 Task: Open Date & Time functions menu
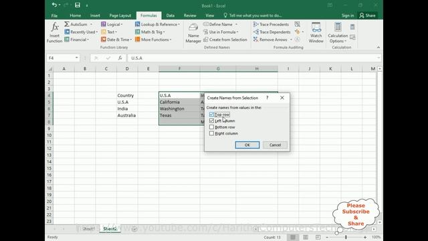pos(116,39)
